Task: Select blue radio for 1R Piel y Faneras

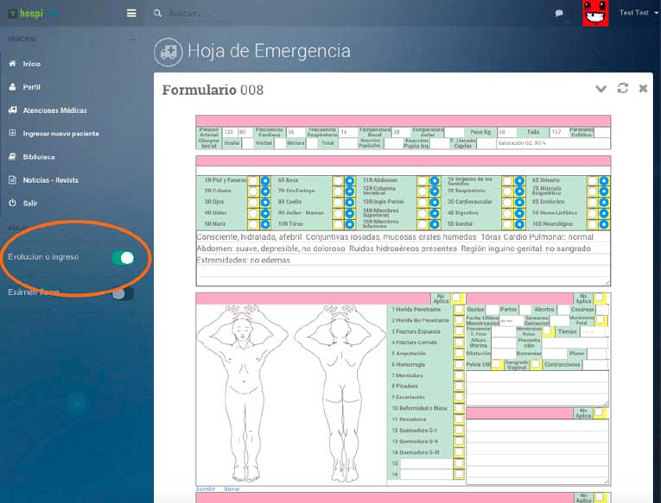Action: point(265,180)
